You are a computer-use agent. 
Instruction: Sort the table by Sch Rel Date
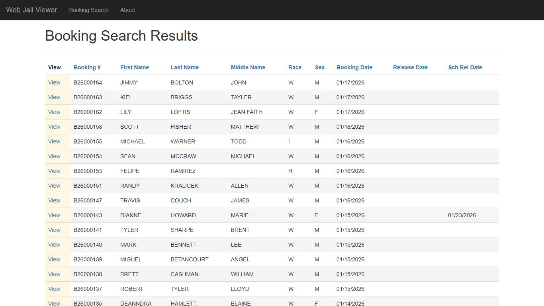click(465, 67)
